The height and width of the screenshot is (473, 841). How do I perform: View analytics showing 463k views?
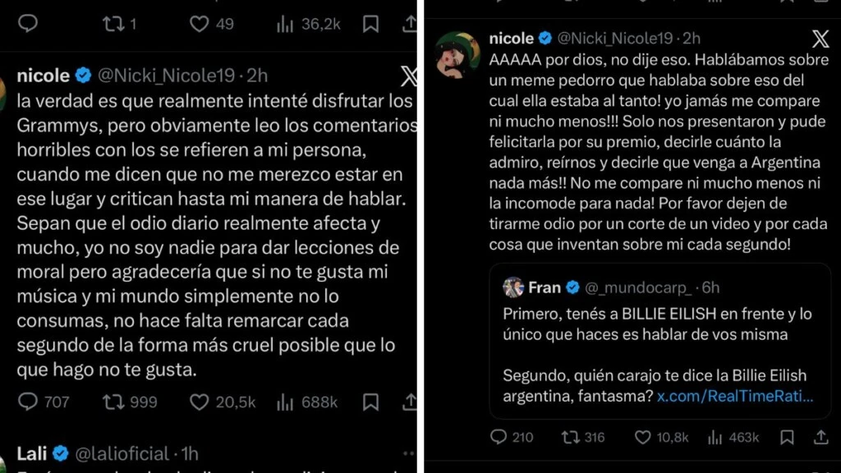(715, 437)
